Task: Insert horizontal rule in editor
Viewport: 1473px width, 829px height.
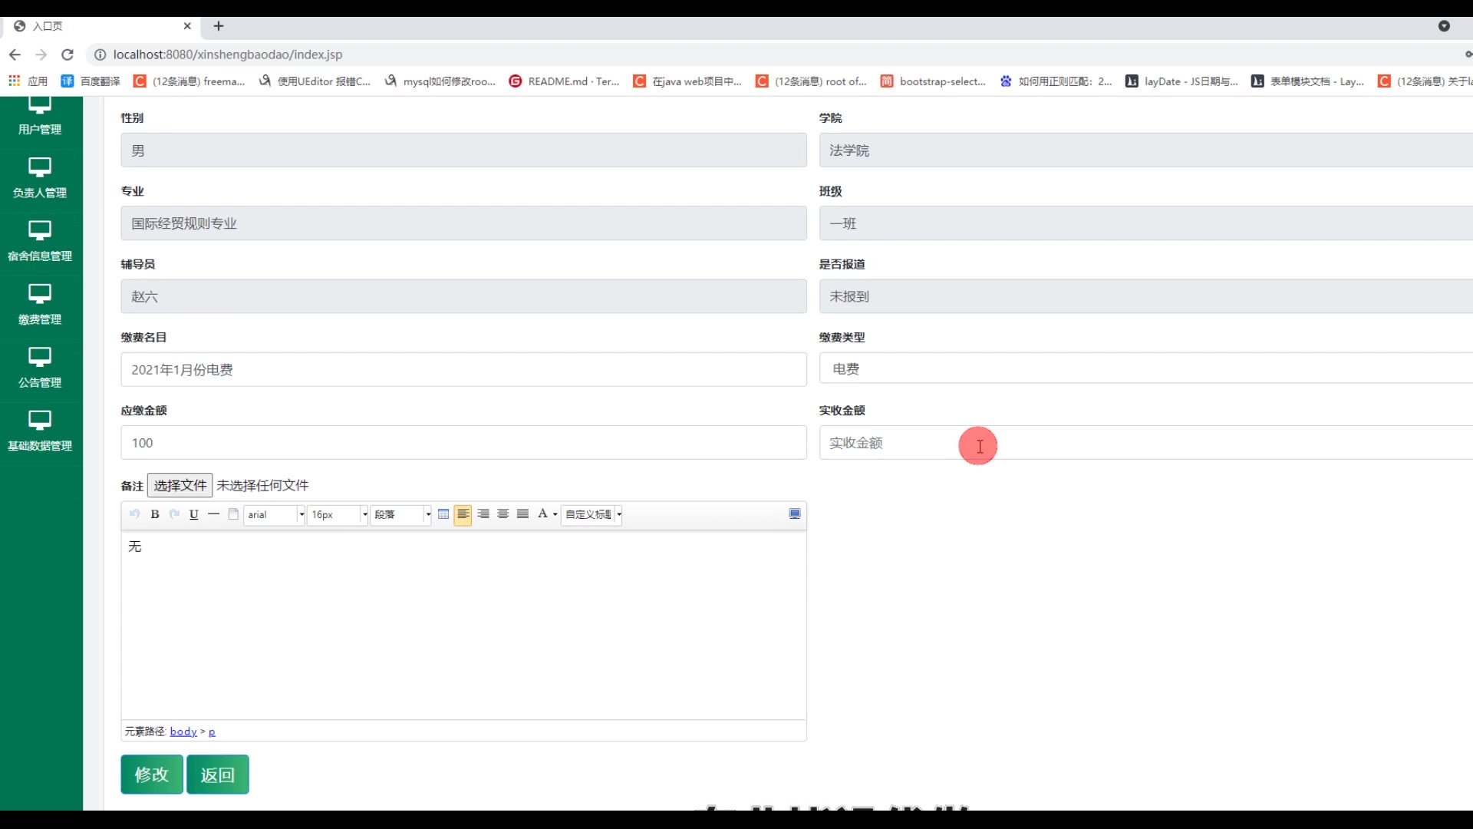Action: 214,514
